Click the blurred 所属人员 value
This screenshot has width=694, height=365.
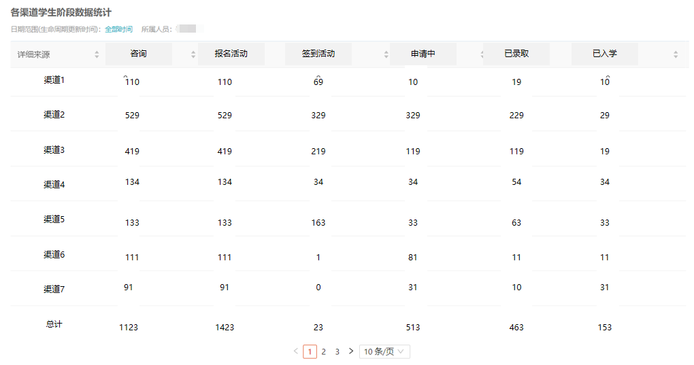[x=186, y=29]
